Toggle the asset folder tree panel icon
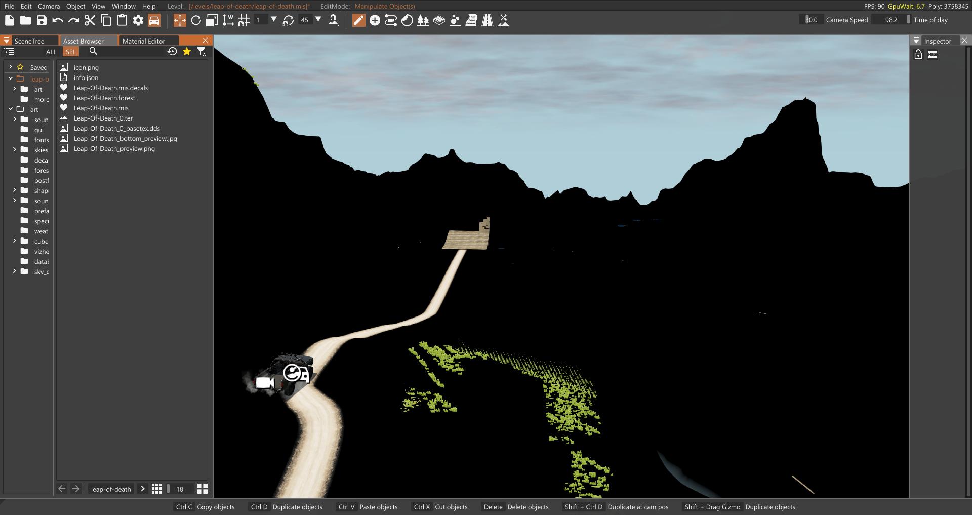Viewport: 972px width, 515px height. click(x=9, y=51)
